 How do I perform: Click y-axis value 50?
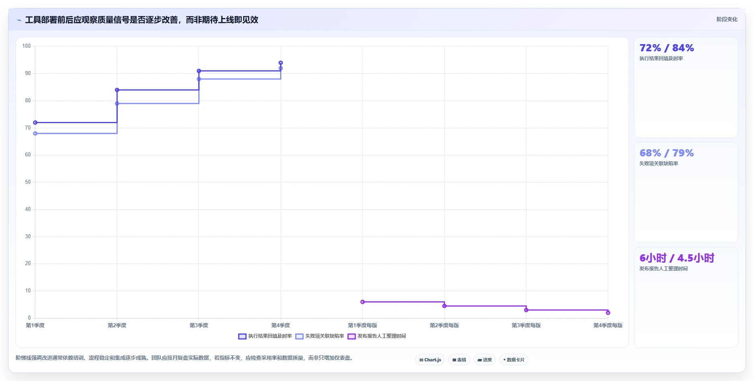point(28,182)
